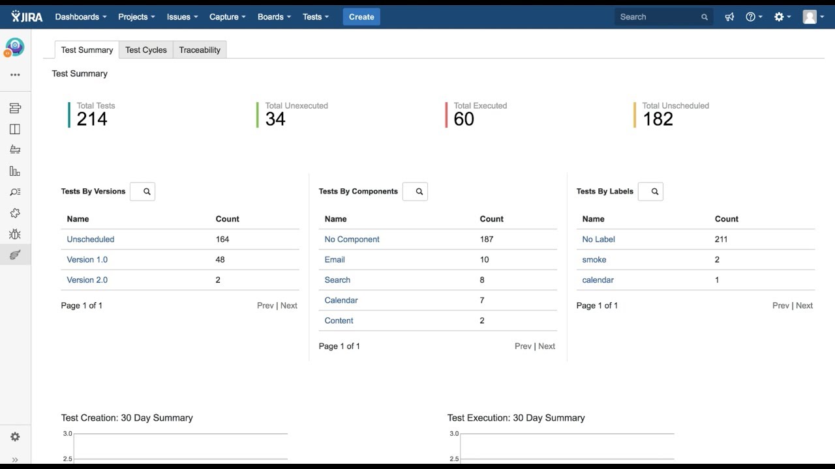Click the project settings gear in sidebar
Image resolution: width=835 pixels, height=469 pixels.
tap(15, 437)
